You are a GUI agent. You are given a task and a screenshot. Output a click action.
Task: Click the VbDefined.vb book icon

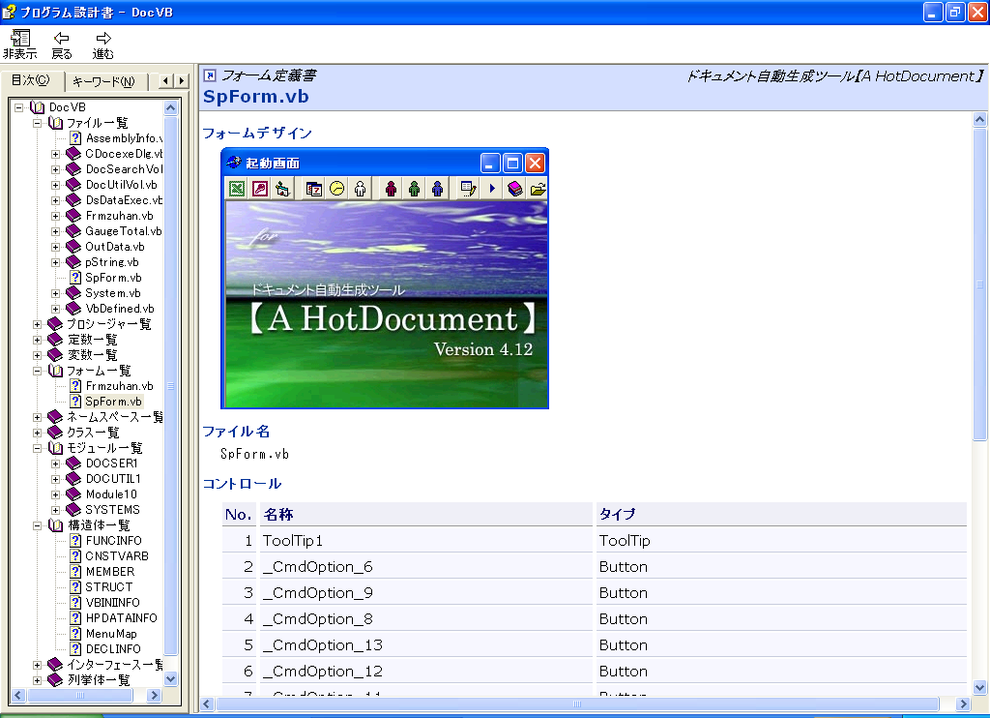click(x=73, y=309)
